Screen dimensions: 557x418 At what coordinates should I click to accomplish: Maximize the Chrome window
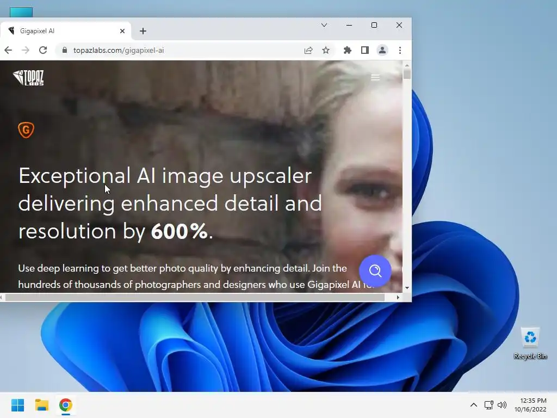(374, 25)
